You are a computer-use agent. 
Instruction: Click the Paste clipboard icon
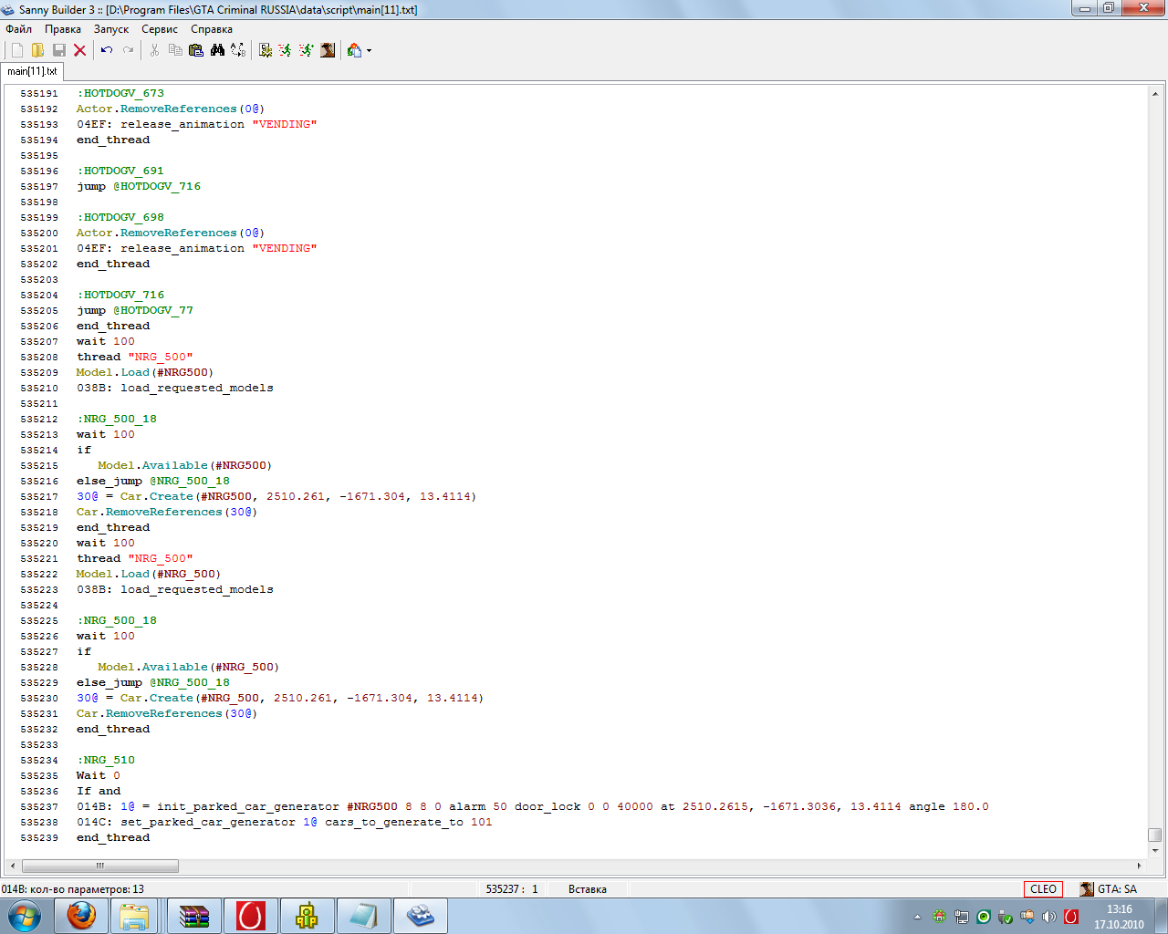(195, 50)
